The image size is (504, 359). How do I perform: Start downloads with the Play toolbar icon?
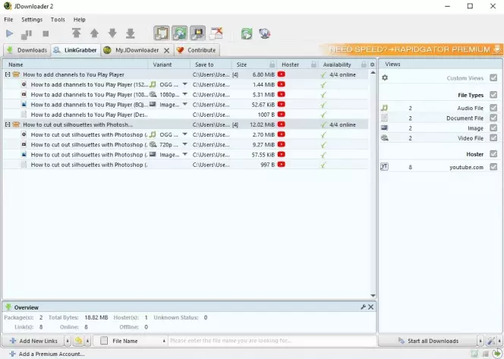(9, 33)
